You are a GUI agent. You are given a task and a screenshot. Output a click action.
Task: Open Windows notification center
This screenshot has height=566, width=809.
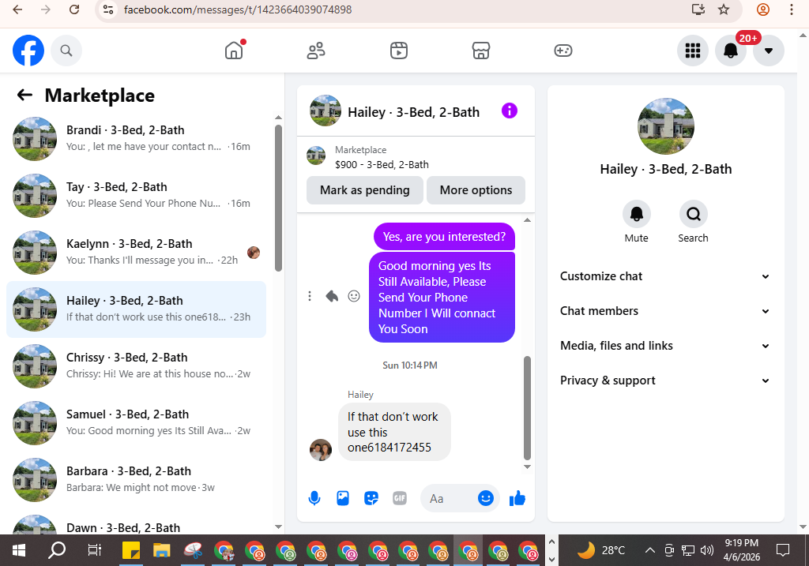coord(783,550)
